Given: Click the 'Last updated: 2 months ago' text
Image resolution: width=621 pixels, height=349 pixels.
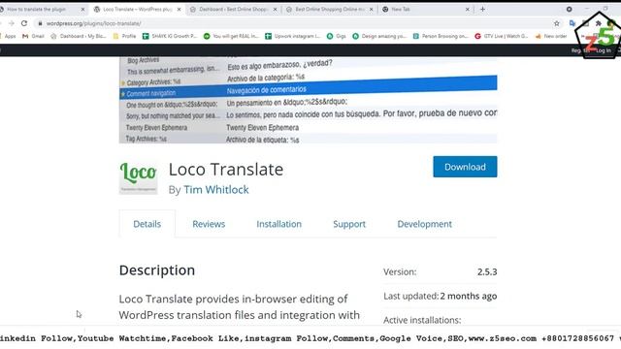Looking at the screenshot, I should (x=440, y=296).
